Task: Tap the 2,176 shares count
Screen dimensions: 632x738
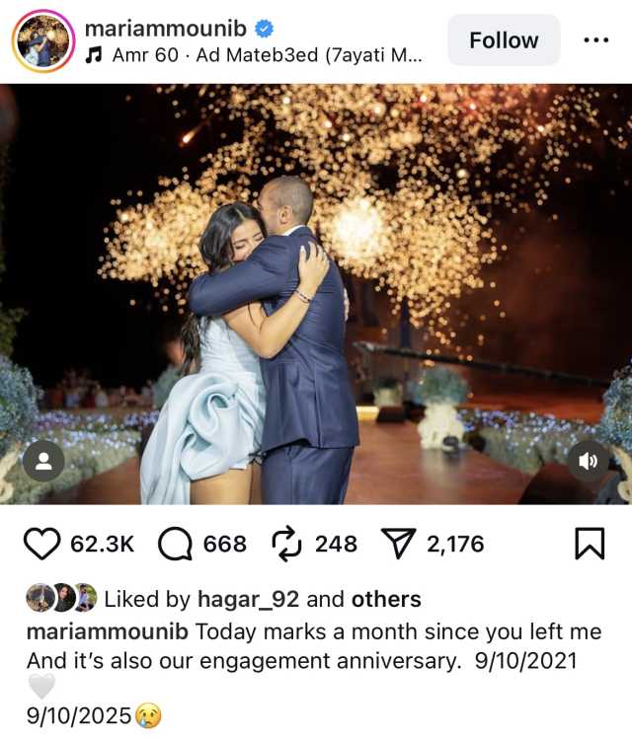Action: coord(455,544)
